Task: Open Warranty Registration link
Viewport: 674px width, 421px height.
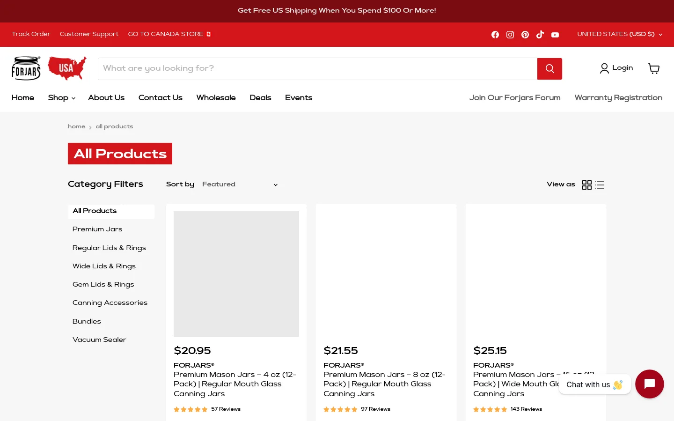Action: pos(618,98)
